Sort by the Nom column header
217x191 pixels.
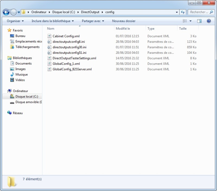coord(51,29)
